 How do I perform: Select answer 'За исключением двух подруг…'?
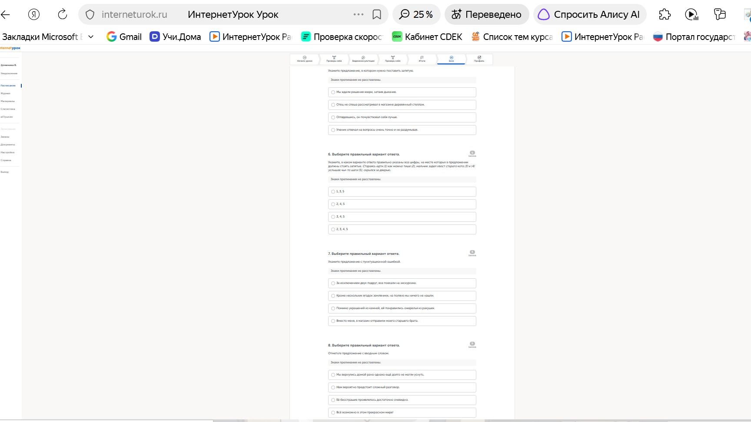[x=402, y=283]
